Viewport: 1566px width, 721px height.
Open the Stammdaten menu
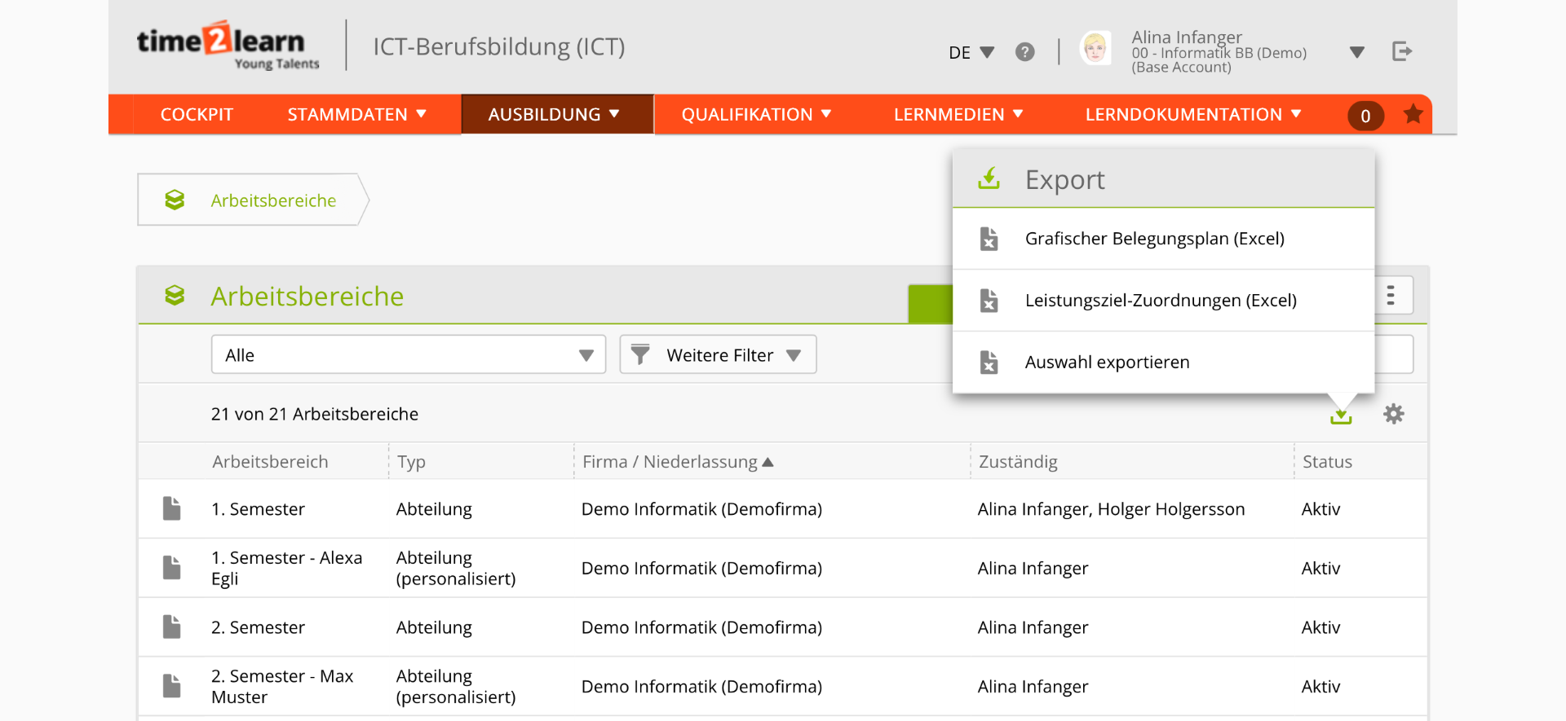(356, 115)
